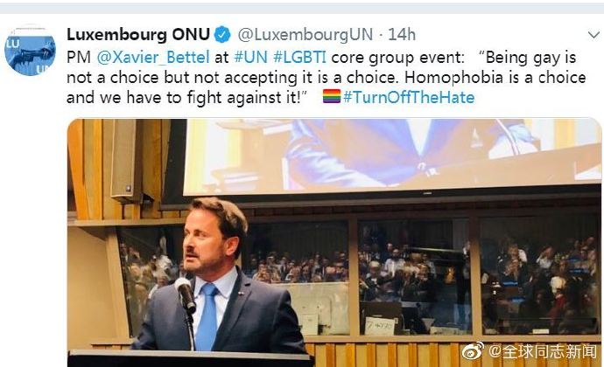This screenshot has width=604, height=367.
Task: Click the blue verified badge
Action: (221, 35)
